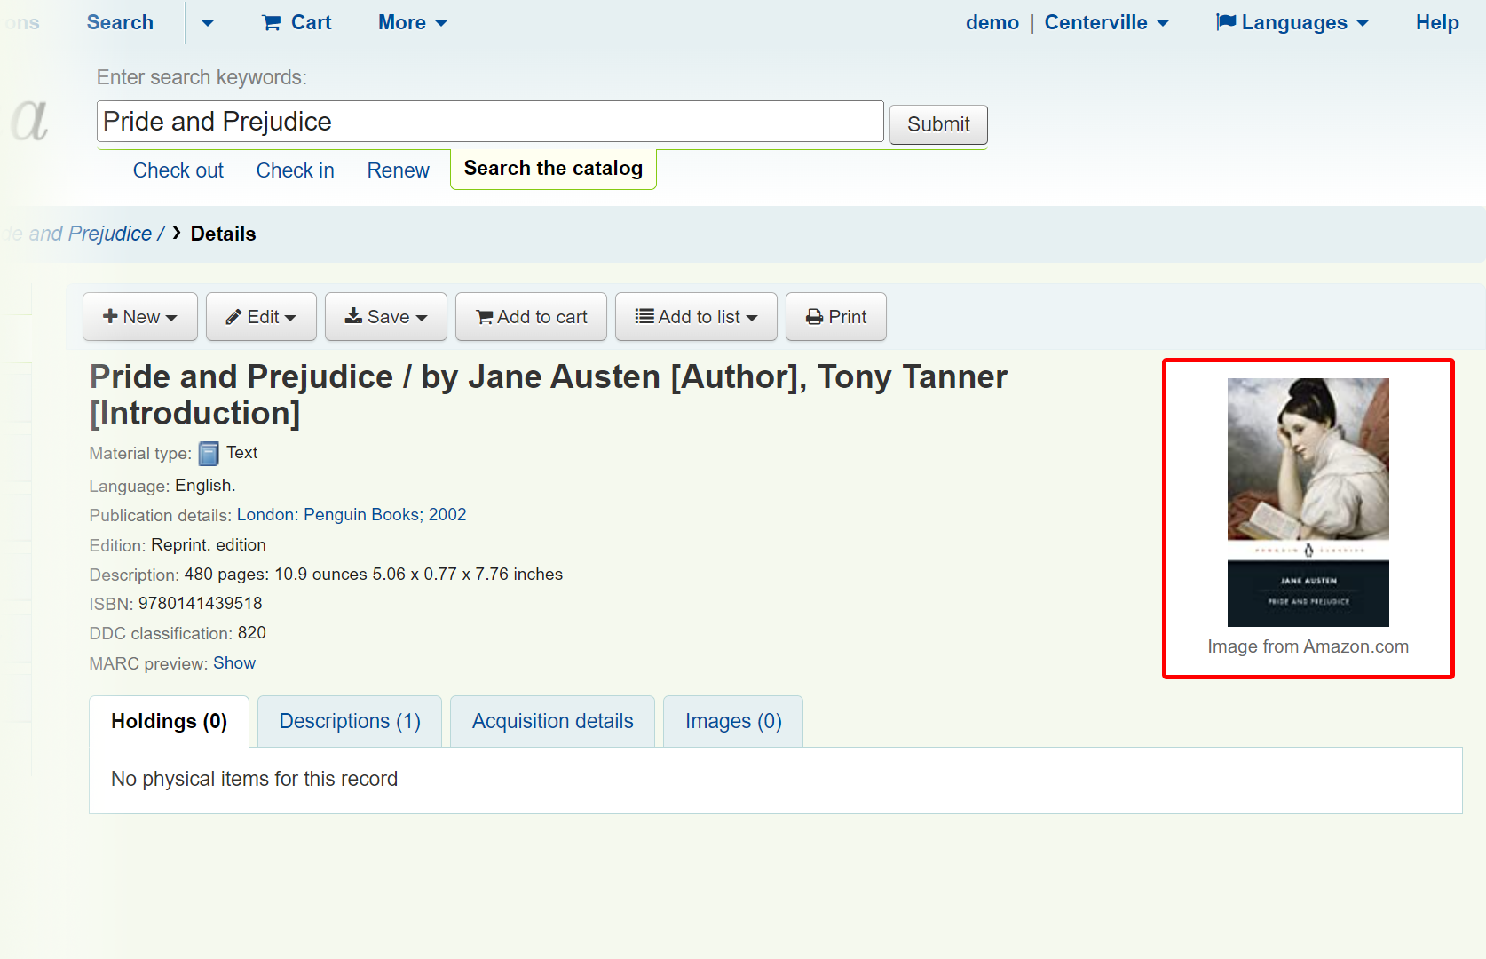Switch to Check in tab
Image resolution: width=1486 pixels, height=959 pixels.
(295, 170)
